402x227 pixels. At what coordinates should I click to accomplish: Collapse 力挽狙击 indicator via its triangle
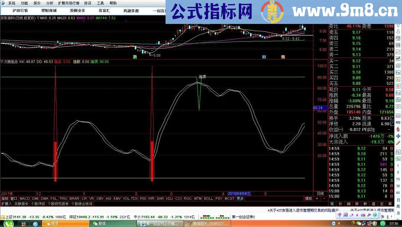click(x=2, y=62)
